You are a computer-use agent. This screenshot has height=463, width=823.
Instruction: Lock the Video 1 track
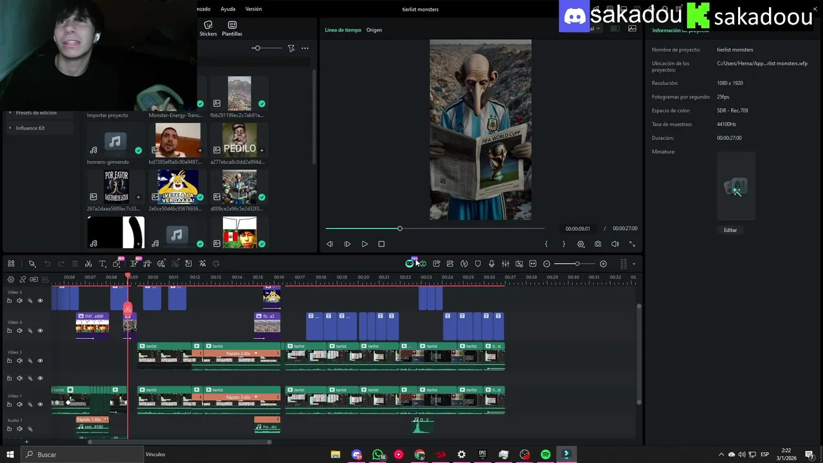tap(9, 404)
